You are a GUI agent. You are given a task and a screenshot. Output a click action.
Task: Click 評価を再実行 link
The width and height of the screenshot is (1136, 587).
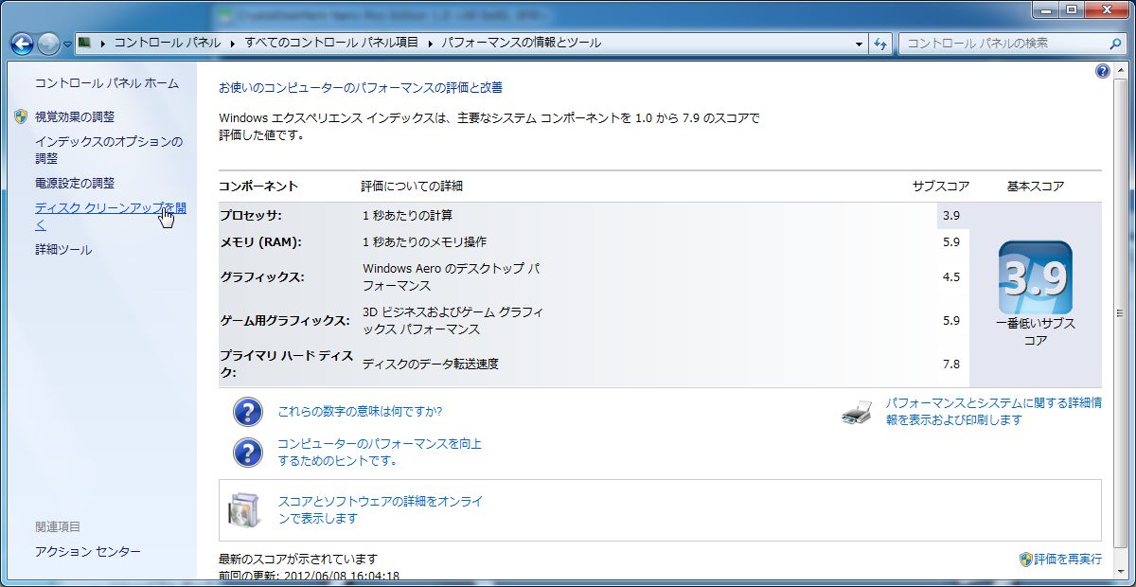(1068, 560)
